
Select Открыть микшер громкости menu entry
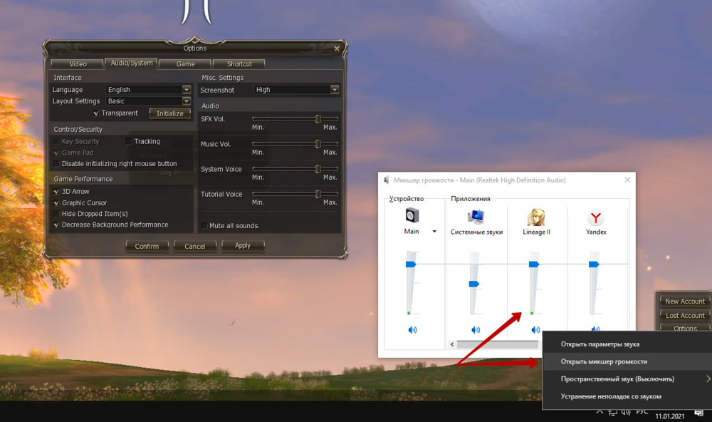pos(604,361)
